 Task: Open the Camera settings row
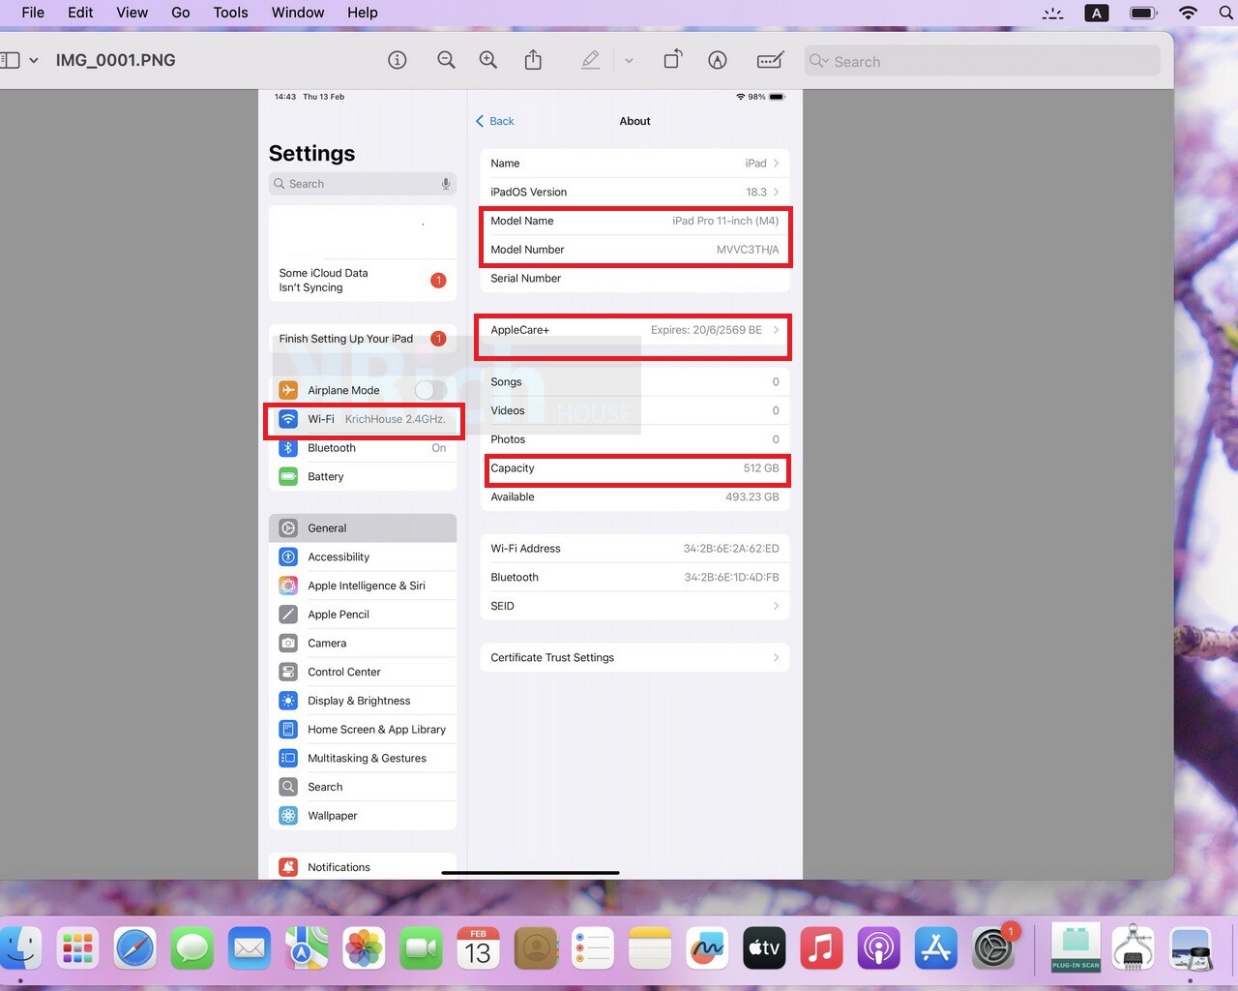[363, 644]
